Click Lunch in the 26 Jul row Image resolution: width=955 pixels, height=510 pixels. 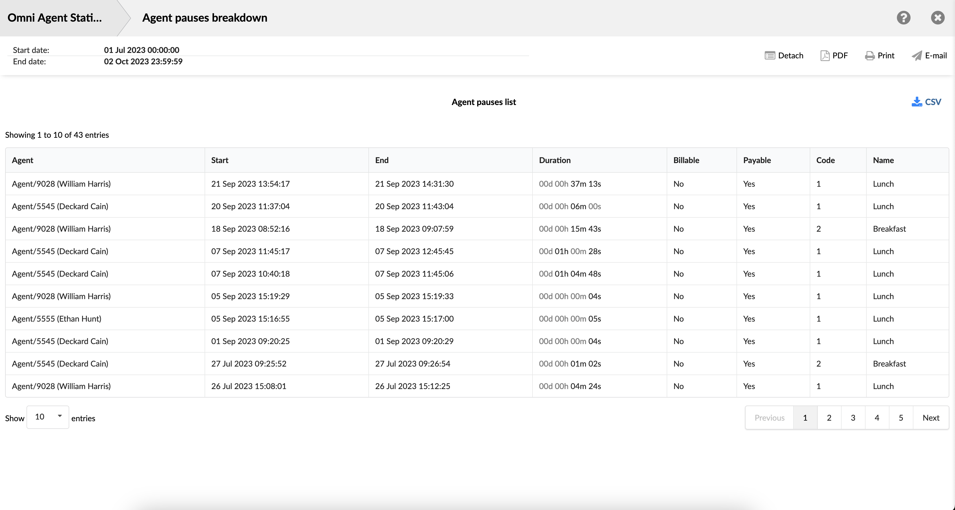coord(883,386)
